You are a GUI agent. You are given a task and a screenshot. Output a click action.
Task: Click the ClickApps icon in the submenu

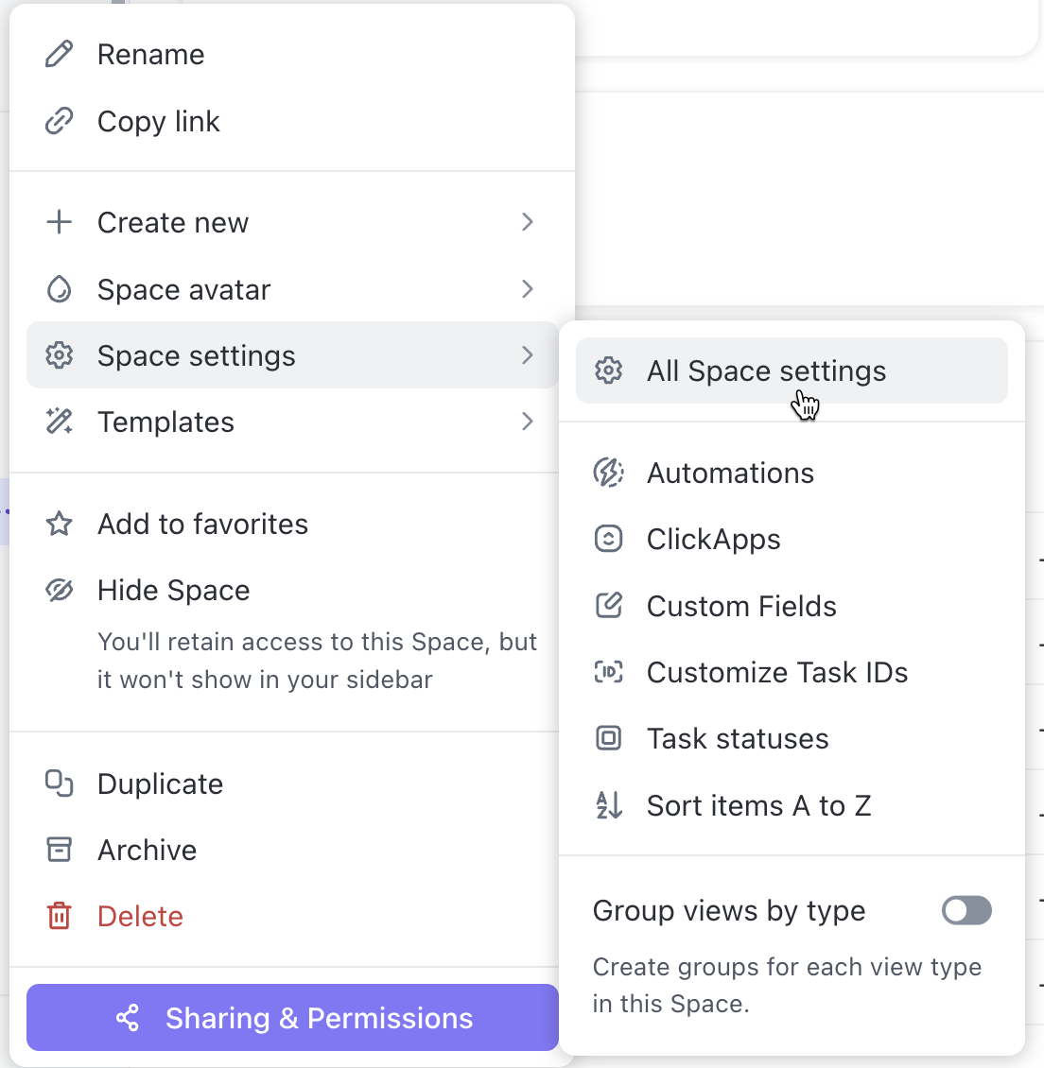pos(609,539)
